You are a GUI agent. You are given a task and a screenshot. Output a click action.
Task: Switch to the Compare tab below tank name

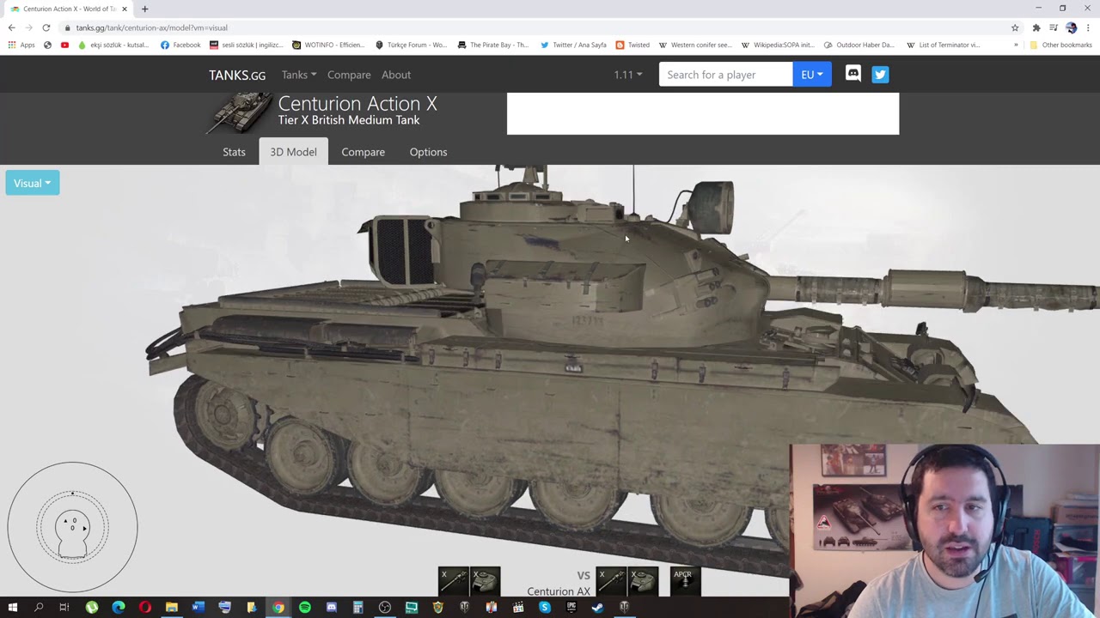click(x=363, y=152)
